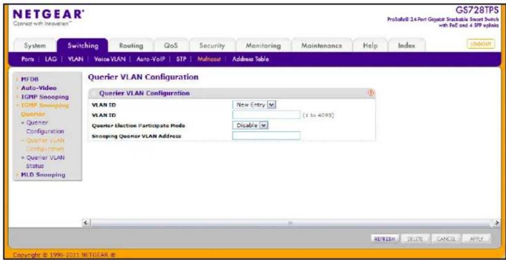Switch to the Routing tab
Viewport: 506px width, 260px height.
click(x=131, y=46)
